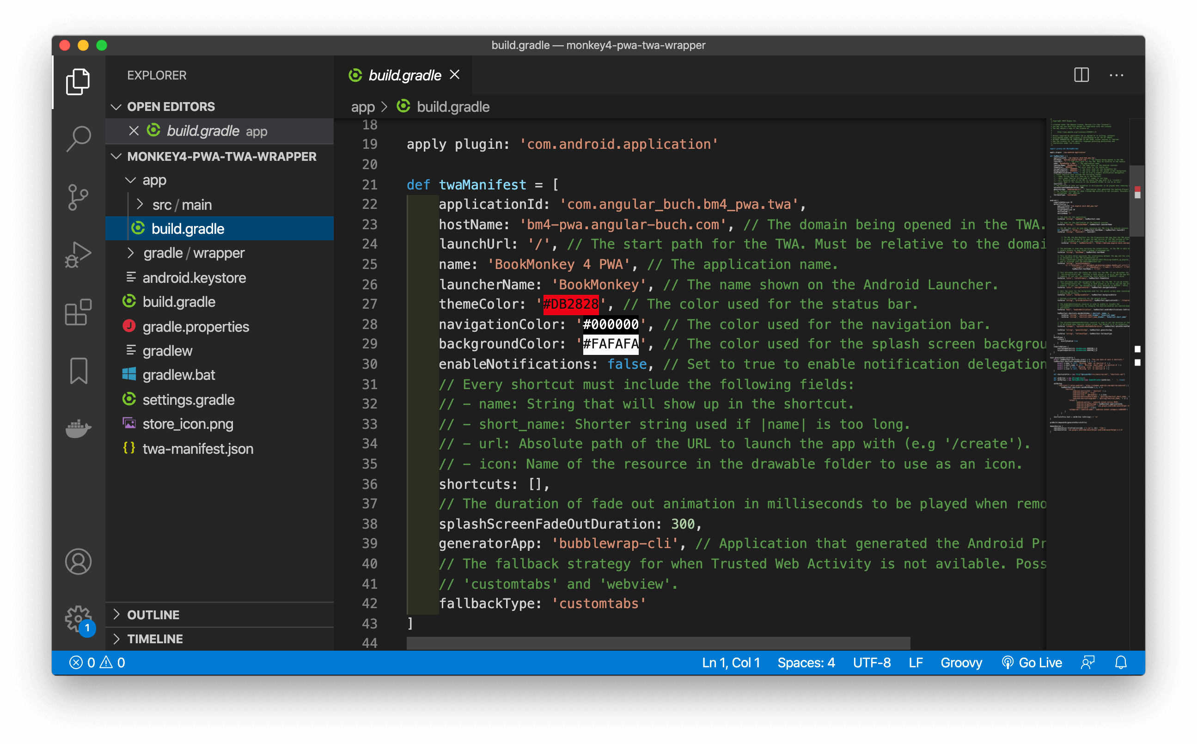The height and width of the screenshot is (744, 1197).
Task: Click the Go Live status bar button
Action: tap(1032, 663)
